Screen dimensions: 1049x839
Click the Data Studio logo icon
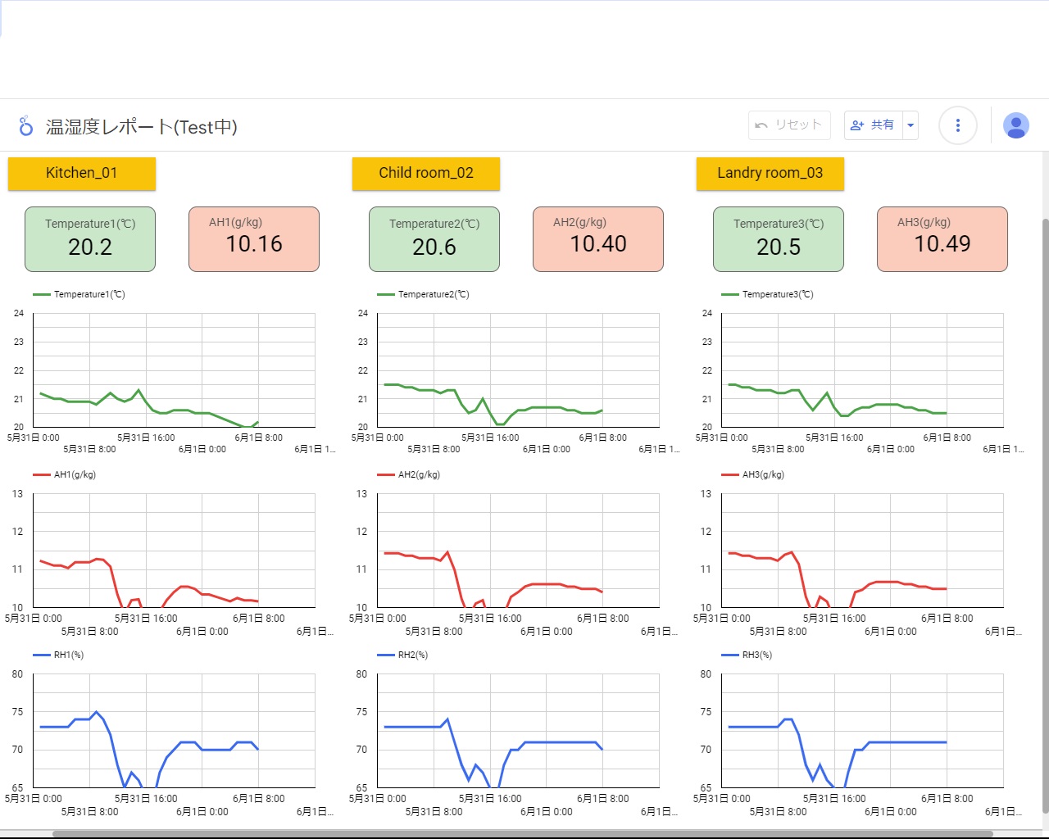click(26, 126)
